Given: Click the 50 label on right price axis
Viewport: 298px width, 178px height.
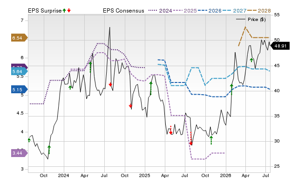Looking at the screenshot, I should click(x=277, y=40).
